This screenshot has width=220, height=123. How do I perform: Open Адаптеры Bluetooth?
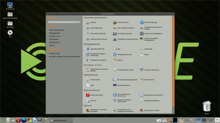coord(95,49)
